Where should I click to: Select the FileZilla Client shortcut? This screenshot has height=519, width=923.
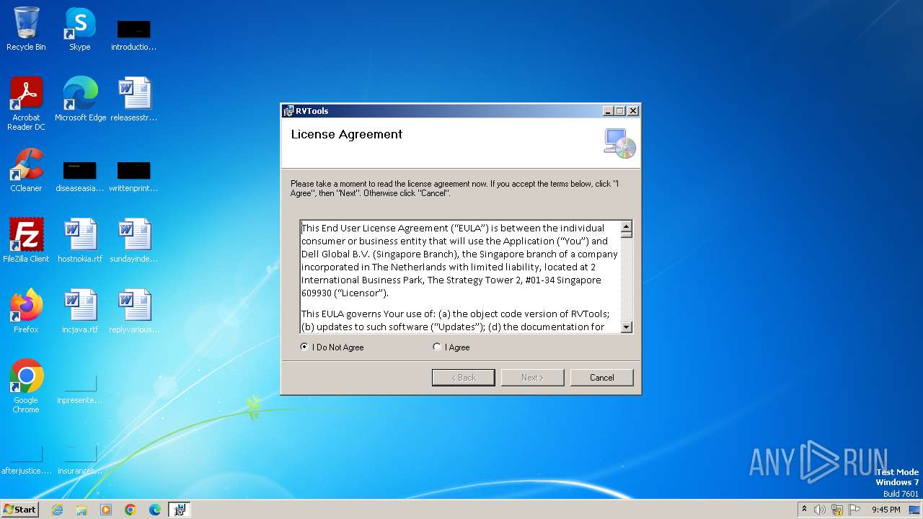click(26, 241)
